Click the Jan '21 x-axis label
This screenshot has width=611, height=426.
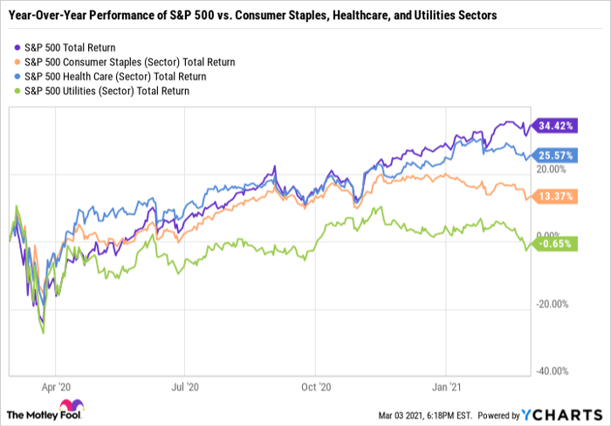[x=446, y=385]
